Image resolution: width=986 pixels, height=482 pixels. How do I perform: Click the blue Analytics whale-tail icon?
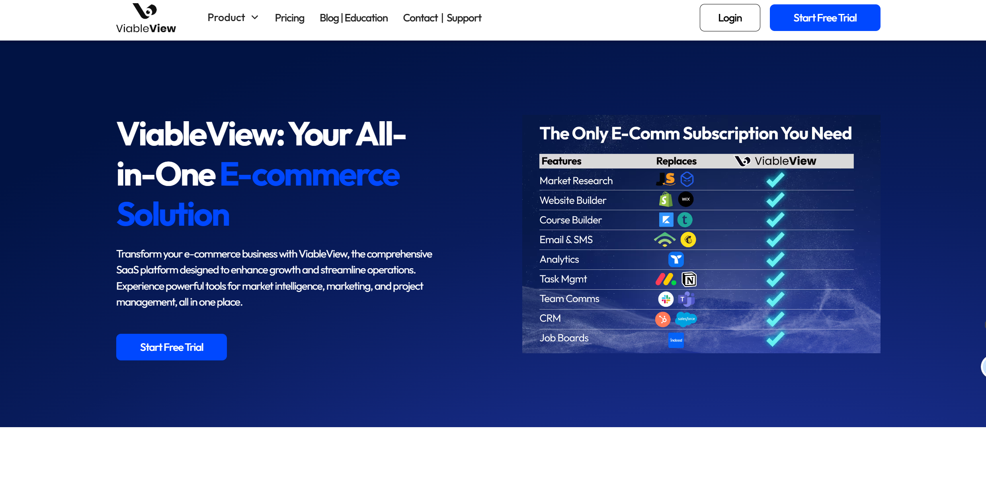(x=676, y=259)
